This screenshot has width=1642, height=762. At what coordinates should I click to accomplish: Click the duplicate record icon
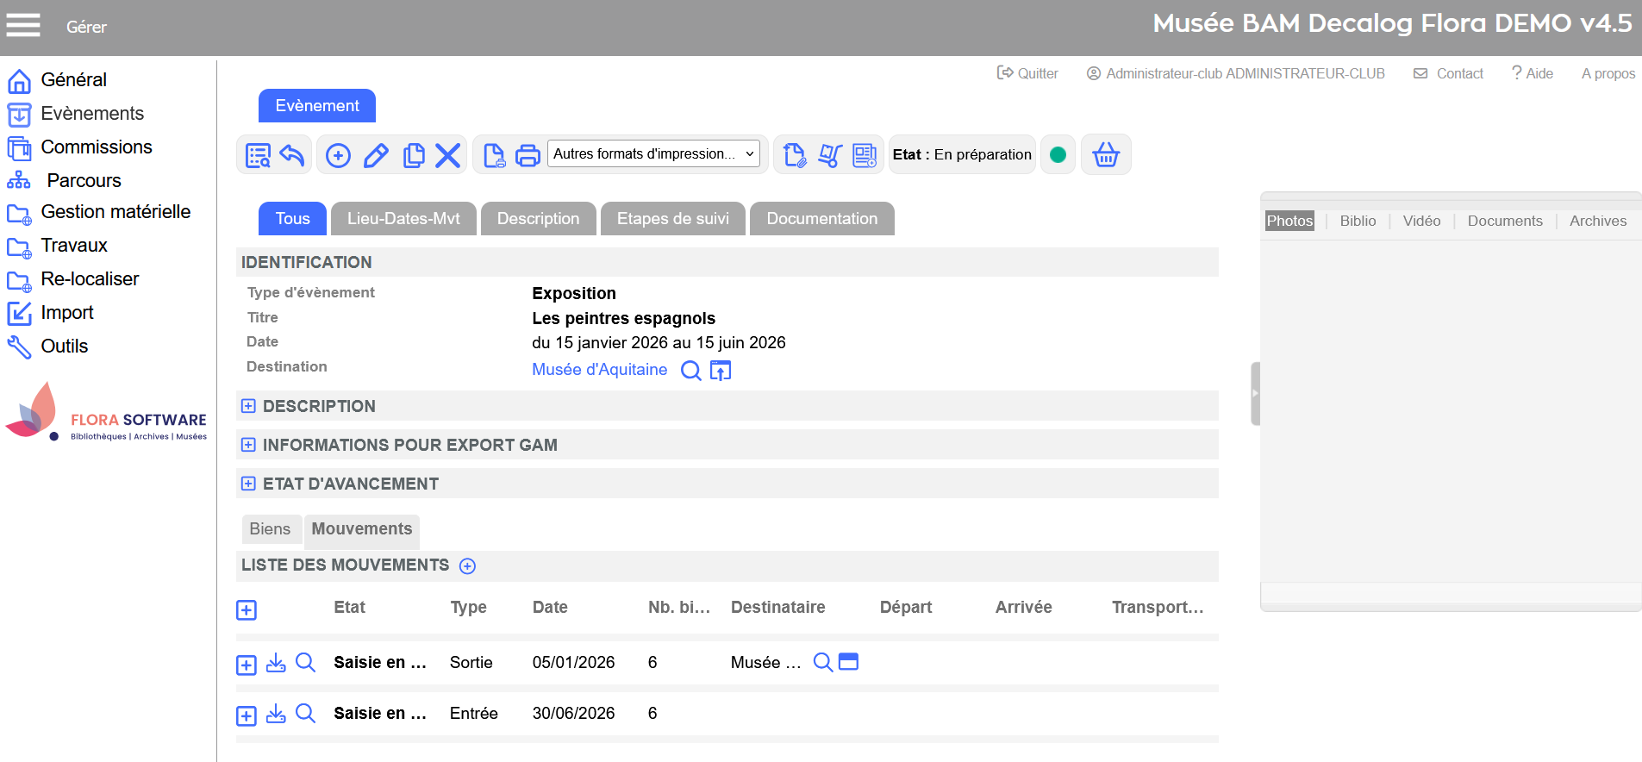tap(414, 155)
